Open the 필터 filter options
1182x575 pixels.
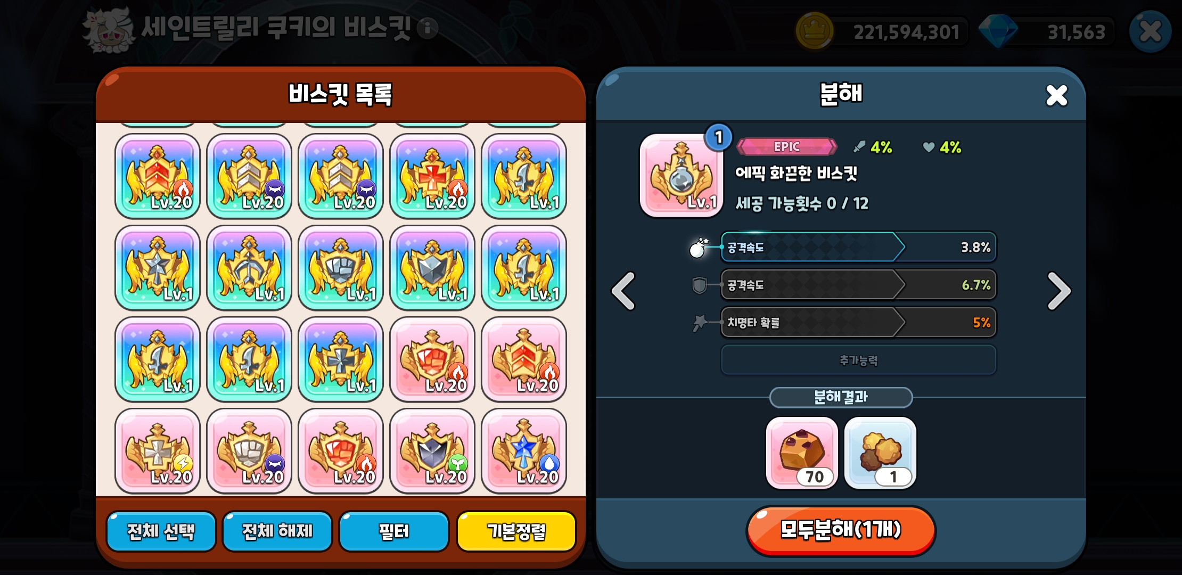pos(394,531)
